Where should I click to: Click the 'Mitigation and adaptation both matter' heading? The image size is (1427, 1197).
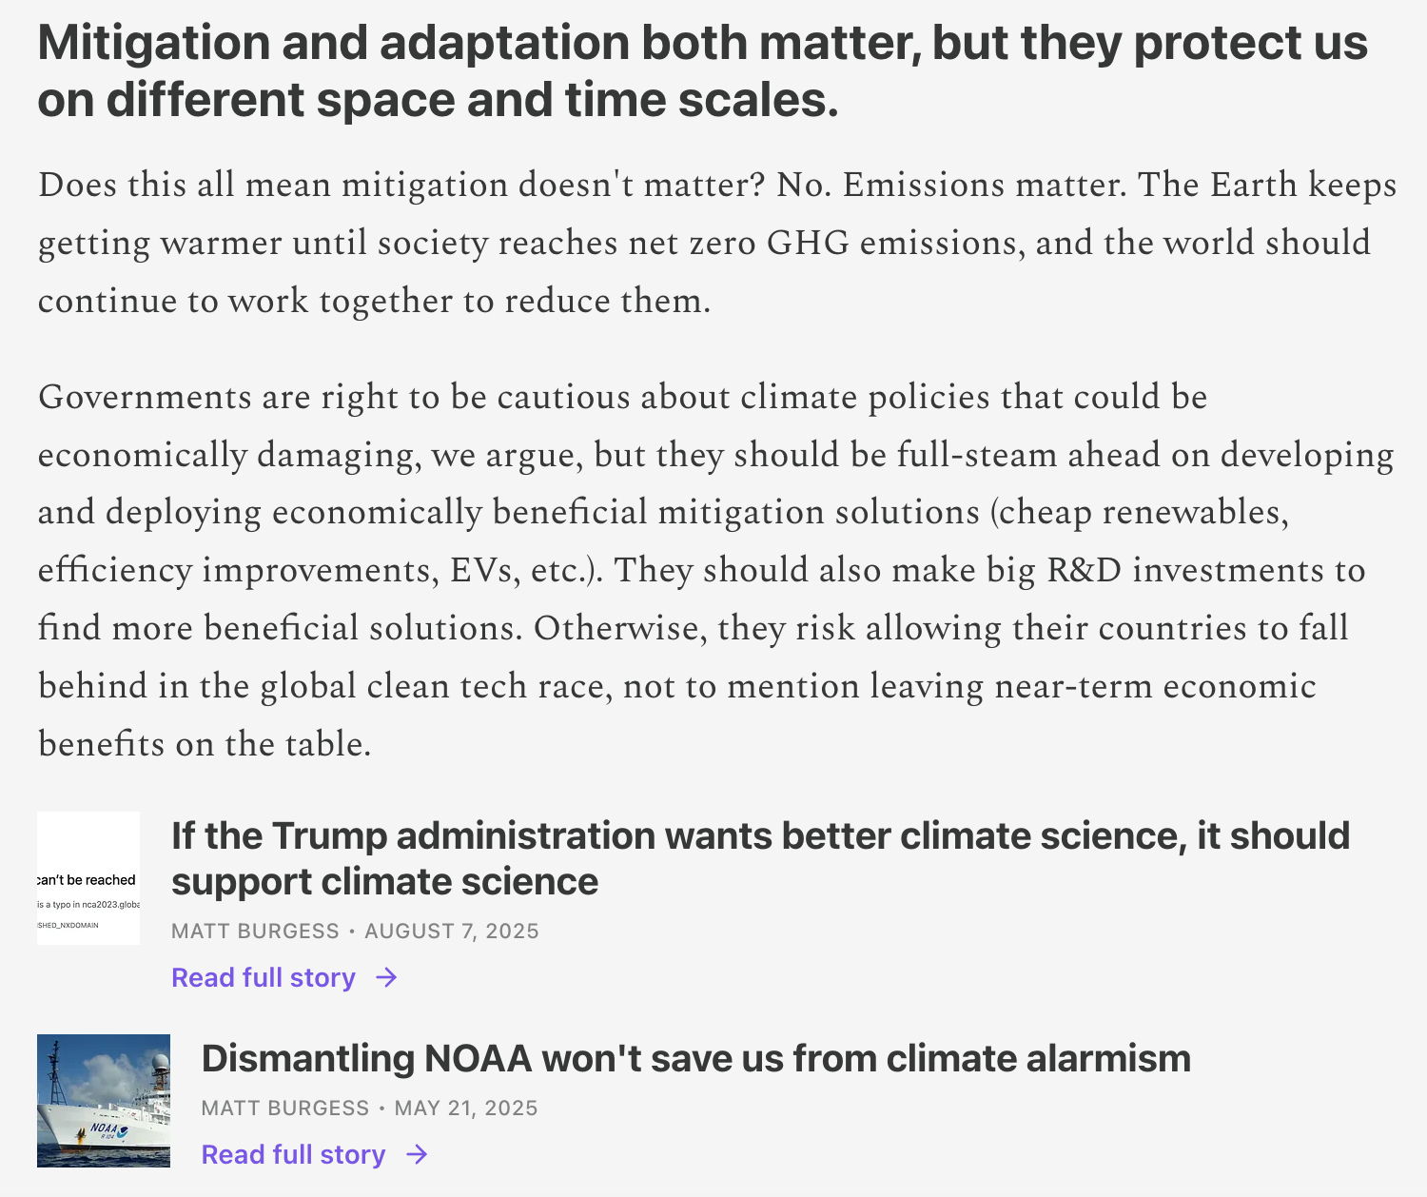click(x=702, y=70)
